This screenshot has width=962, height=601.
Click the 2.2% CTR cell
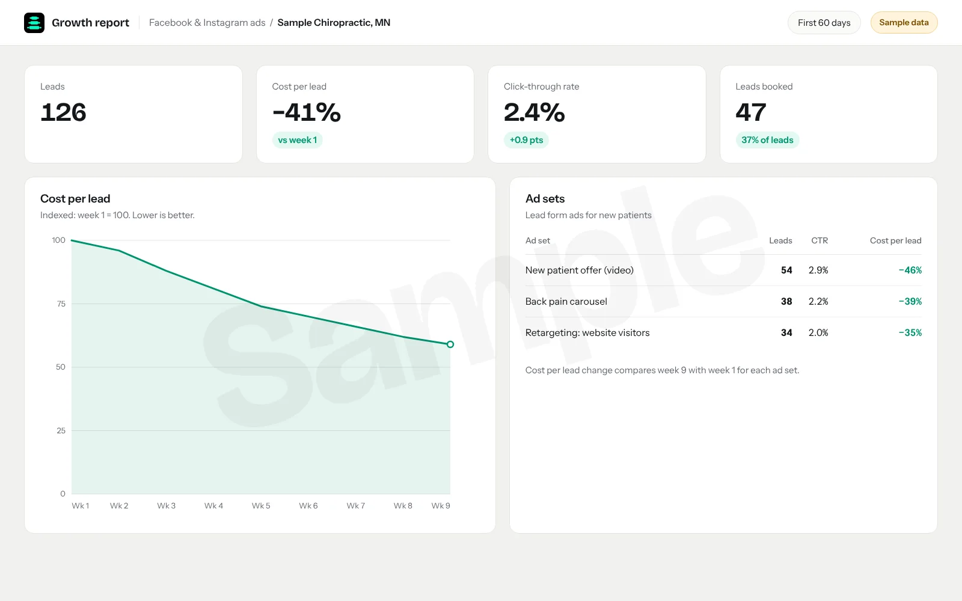point(818,302)
